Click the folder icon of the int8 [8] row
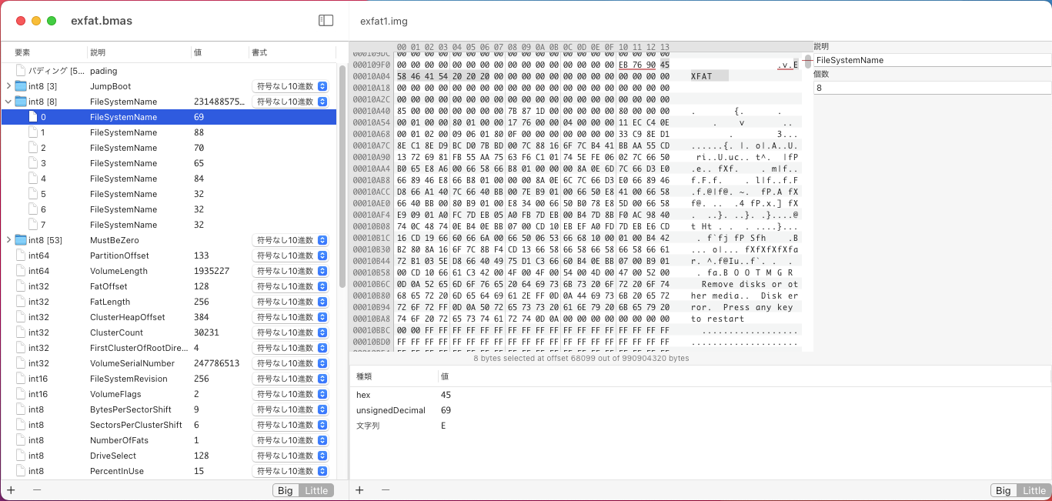Image resolution: width=1052 pixels, height=501 pixels. pos(21,102)
